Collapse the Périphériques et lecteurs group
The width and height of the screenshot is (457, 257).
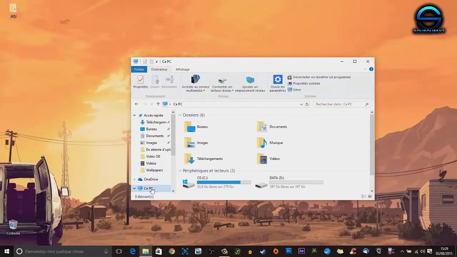coord(180,171)
